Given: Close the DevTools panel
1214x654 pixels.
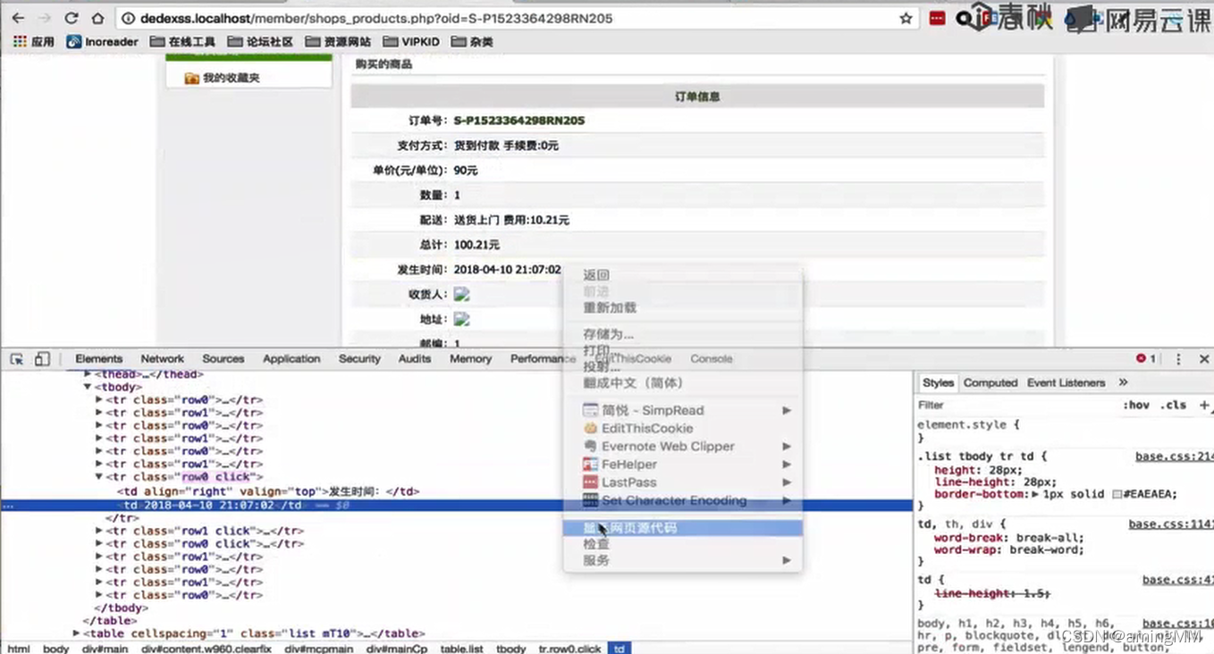Looking at the screenshot, I should (1203, 358).
